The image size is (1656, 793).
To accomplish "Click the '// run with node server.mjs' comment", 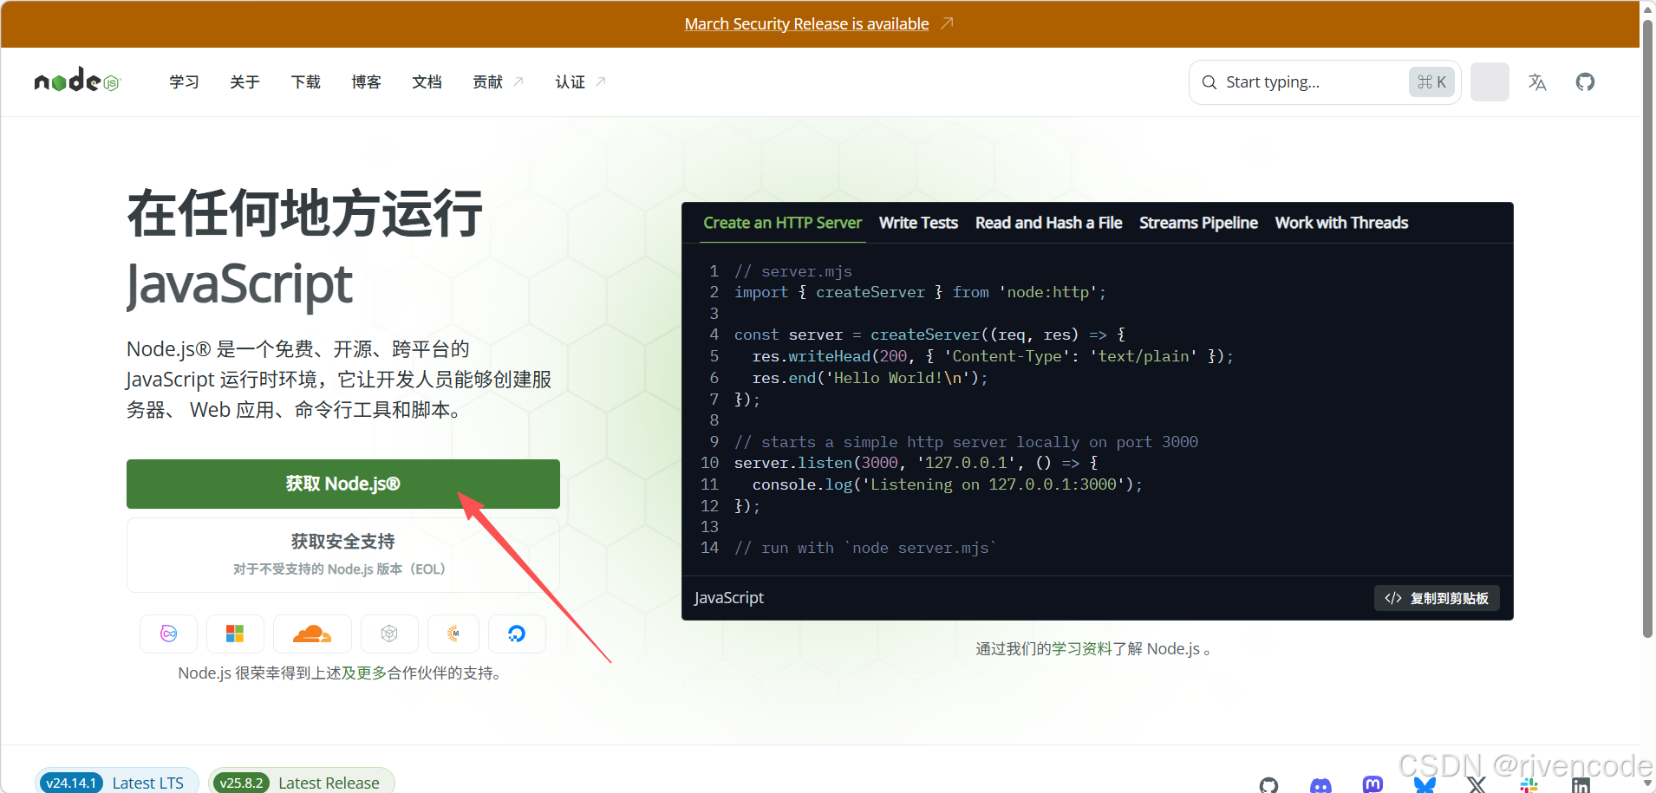I will tap(865, 548).
